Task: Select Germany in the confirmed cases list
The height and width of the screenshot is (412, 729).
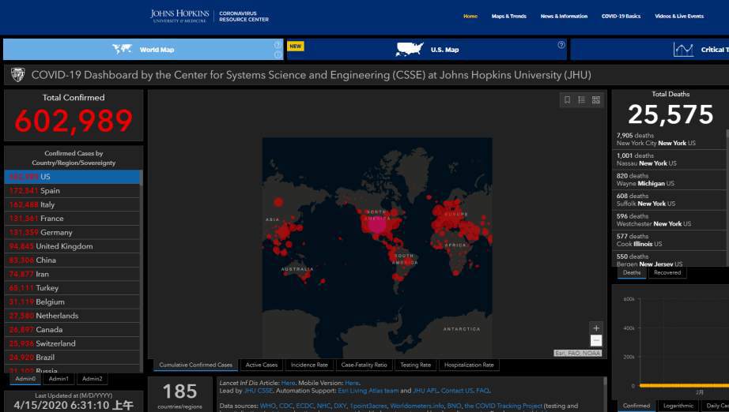Action: pyautogui.click(x=72, y=233)
